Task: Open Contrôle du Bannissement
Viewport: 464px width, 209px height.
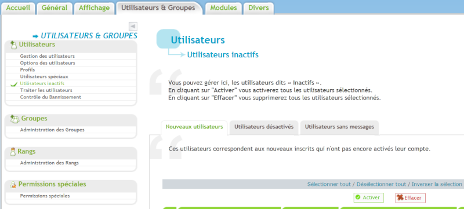Action: 50,97
